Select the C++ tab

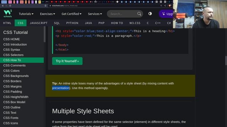point(158,23)
